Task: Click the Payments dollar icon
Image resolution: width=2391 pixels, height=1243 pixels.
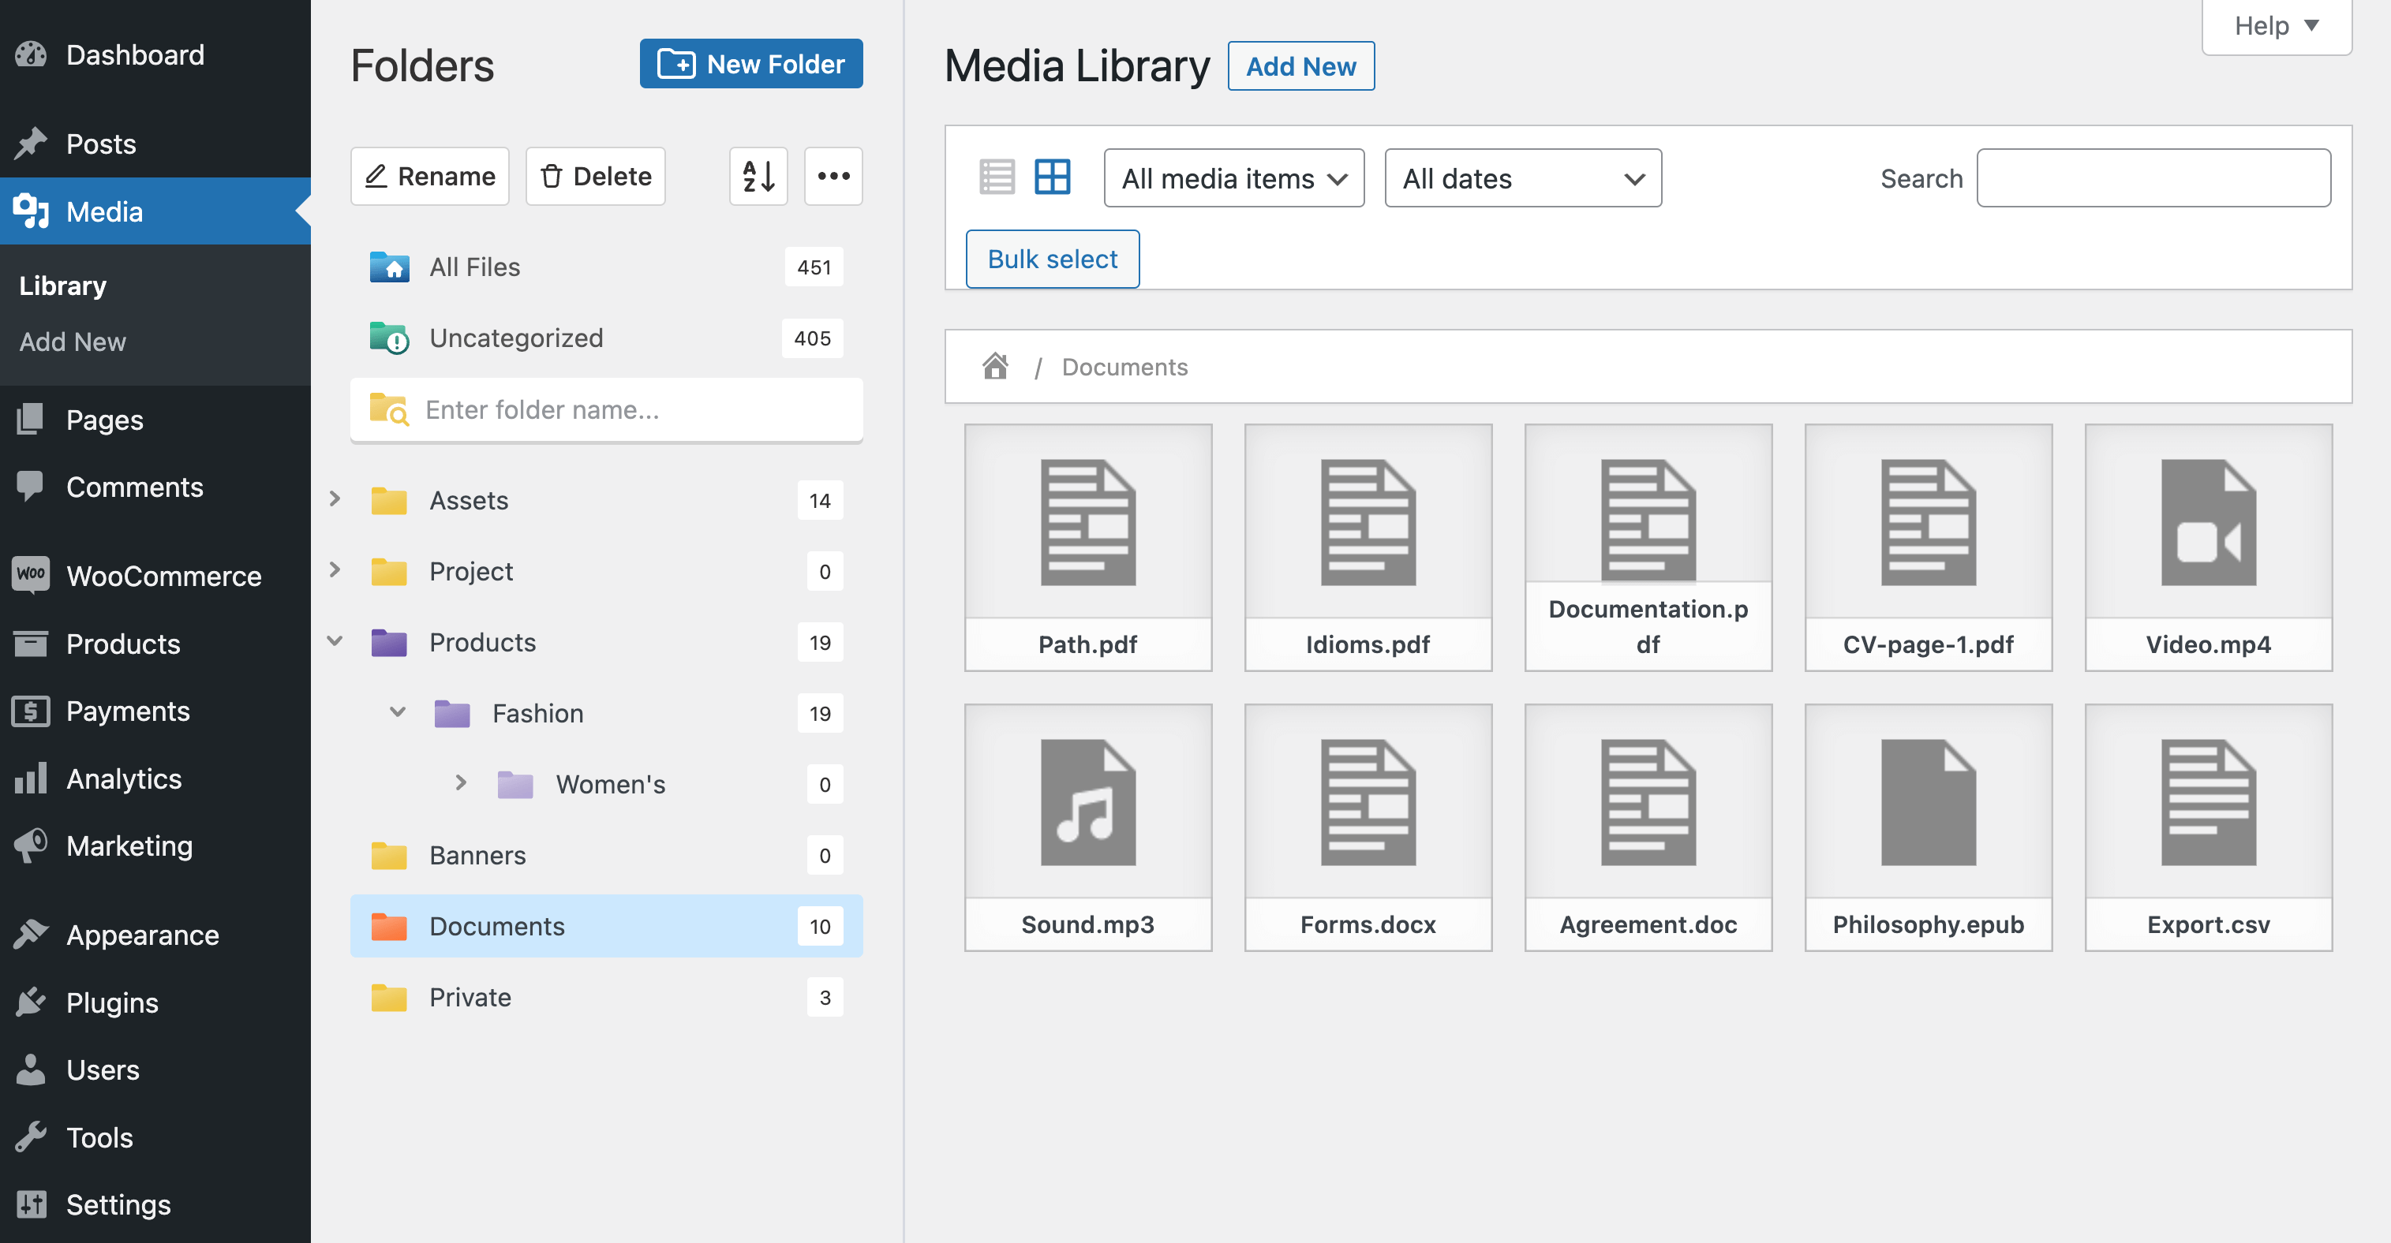Action: (x=31, y=711)
